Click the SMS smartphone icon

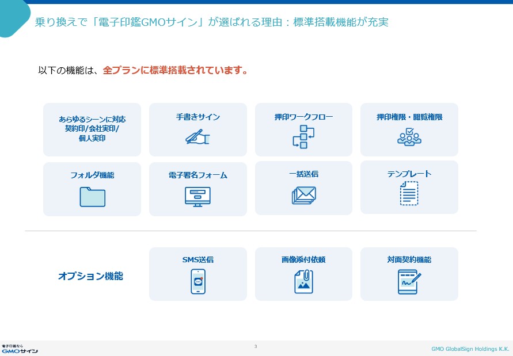(198, 282)
